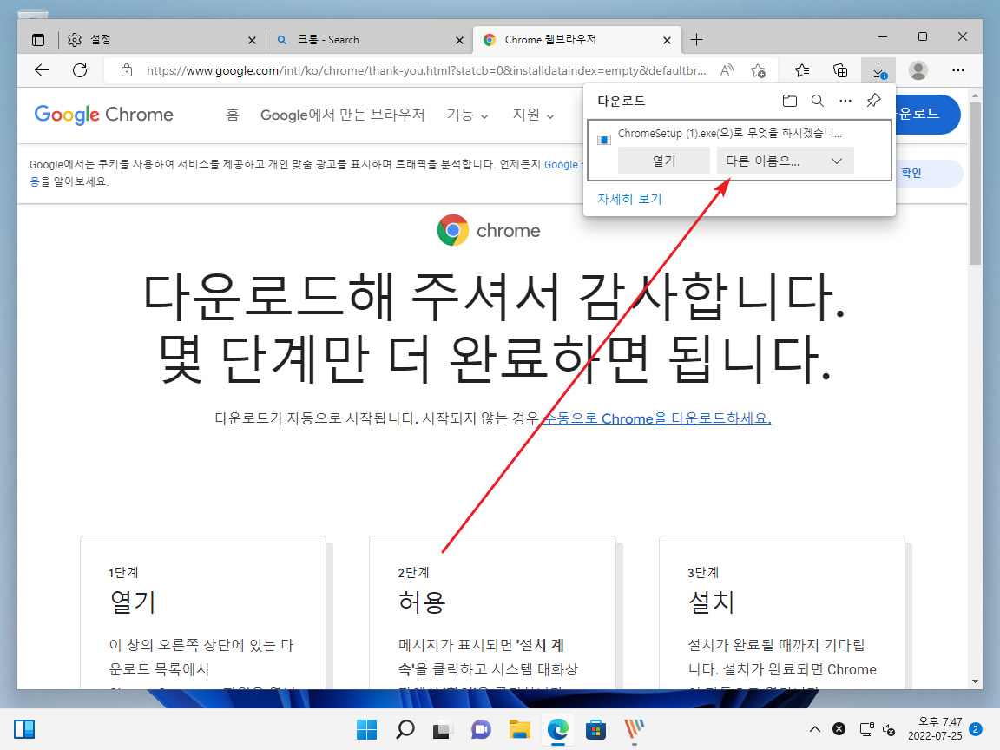The width and height of the screenshot is (1000, 750).
Task: Add this page to favorites star
Action: click(759, 70)
